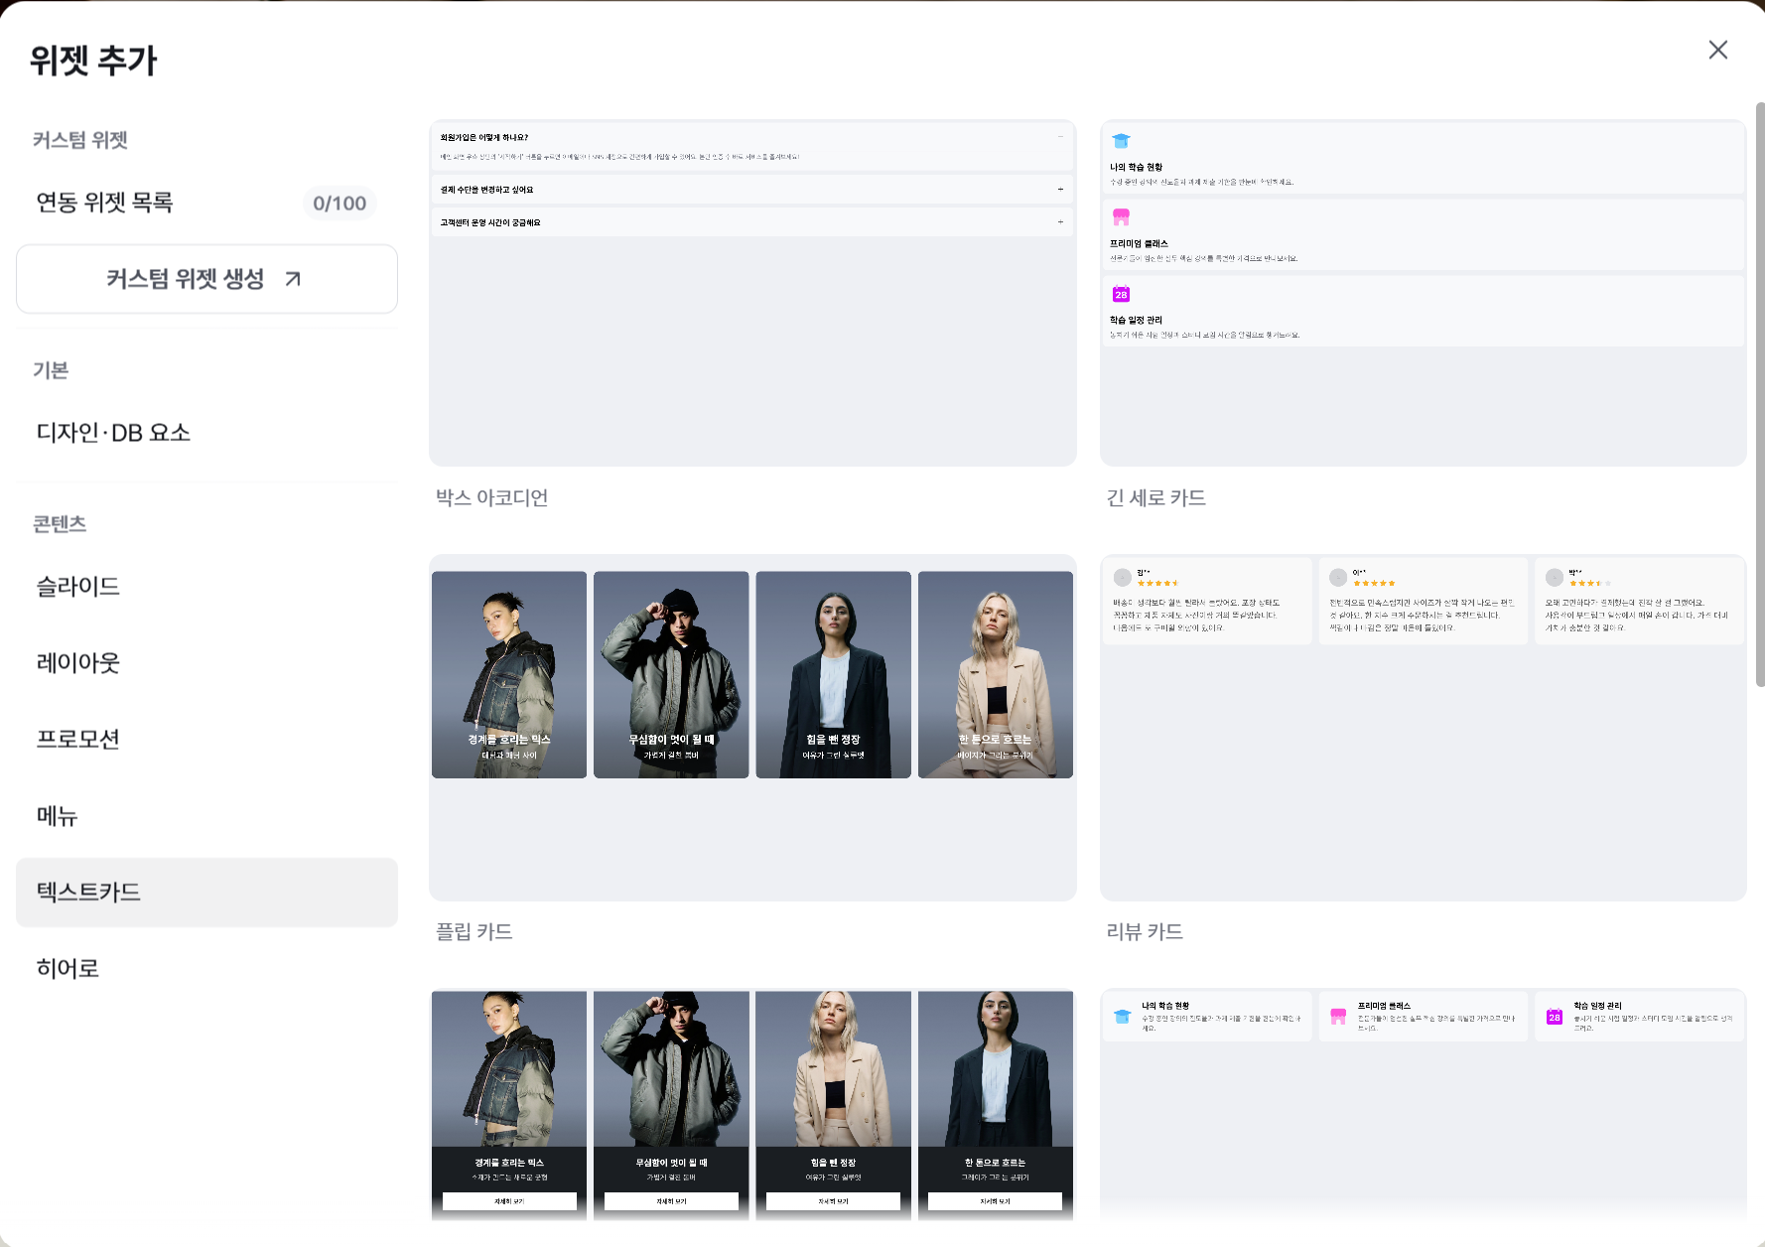The height and width of the screenshot is (1247, 1765).
Task: Select the 디자인·DB 요소 category
Action: click(x=206, y=433)
